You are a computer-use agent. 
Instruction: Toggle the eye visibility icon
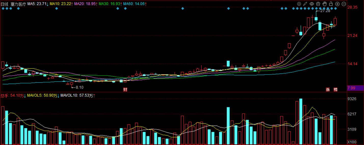(x=312, y=4)
